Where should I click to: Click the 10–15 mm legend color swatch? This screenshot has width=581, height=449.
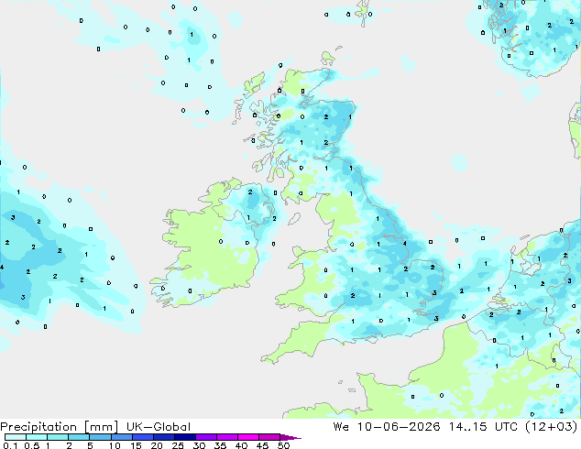pyautogui.click(x=122, y=437)
